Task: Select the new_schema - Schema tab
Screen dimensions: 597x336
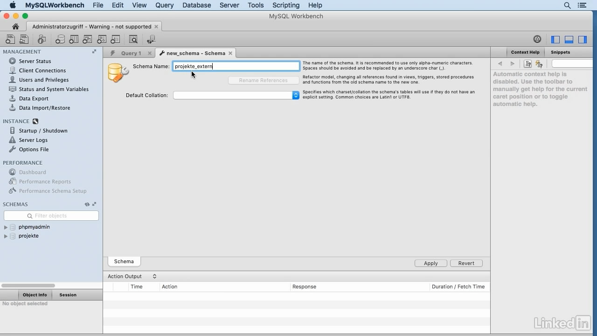Action: click(x=195, y=53)
